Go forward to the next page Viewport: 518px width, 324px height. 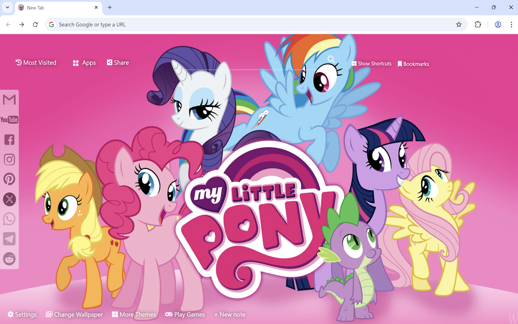pyautogui.click(x=22, y=24)
